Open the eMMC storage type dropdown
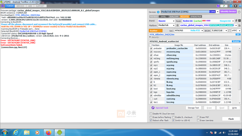 coord(239,31)
